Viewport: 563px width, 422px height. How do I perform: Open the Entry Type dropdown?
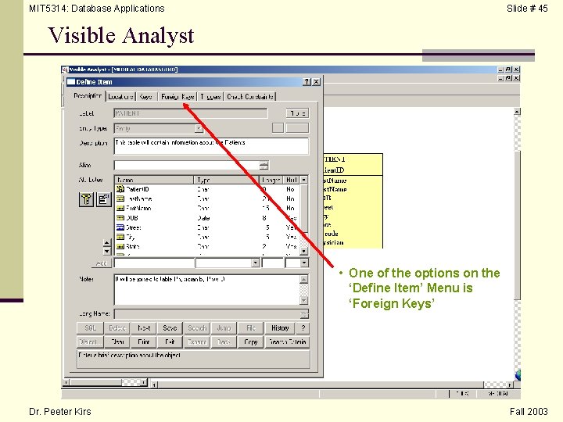point(199,128)
